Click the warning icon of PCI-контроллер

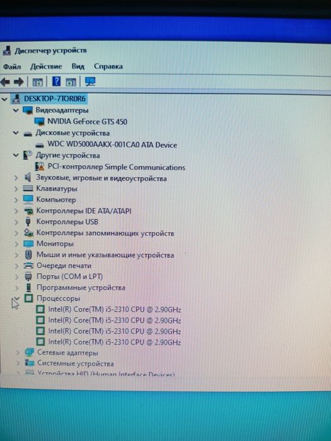pos(40,167)
